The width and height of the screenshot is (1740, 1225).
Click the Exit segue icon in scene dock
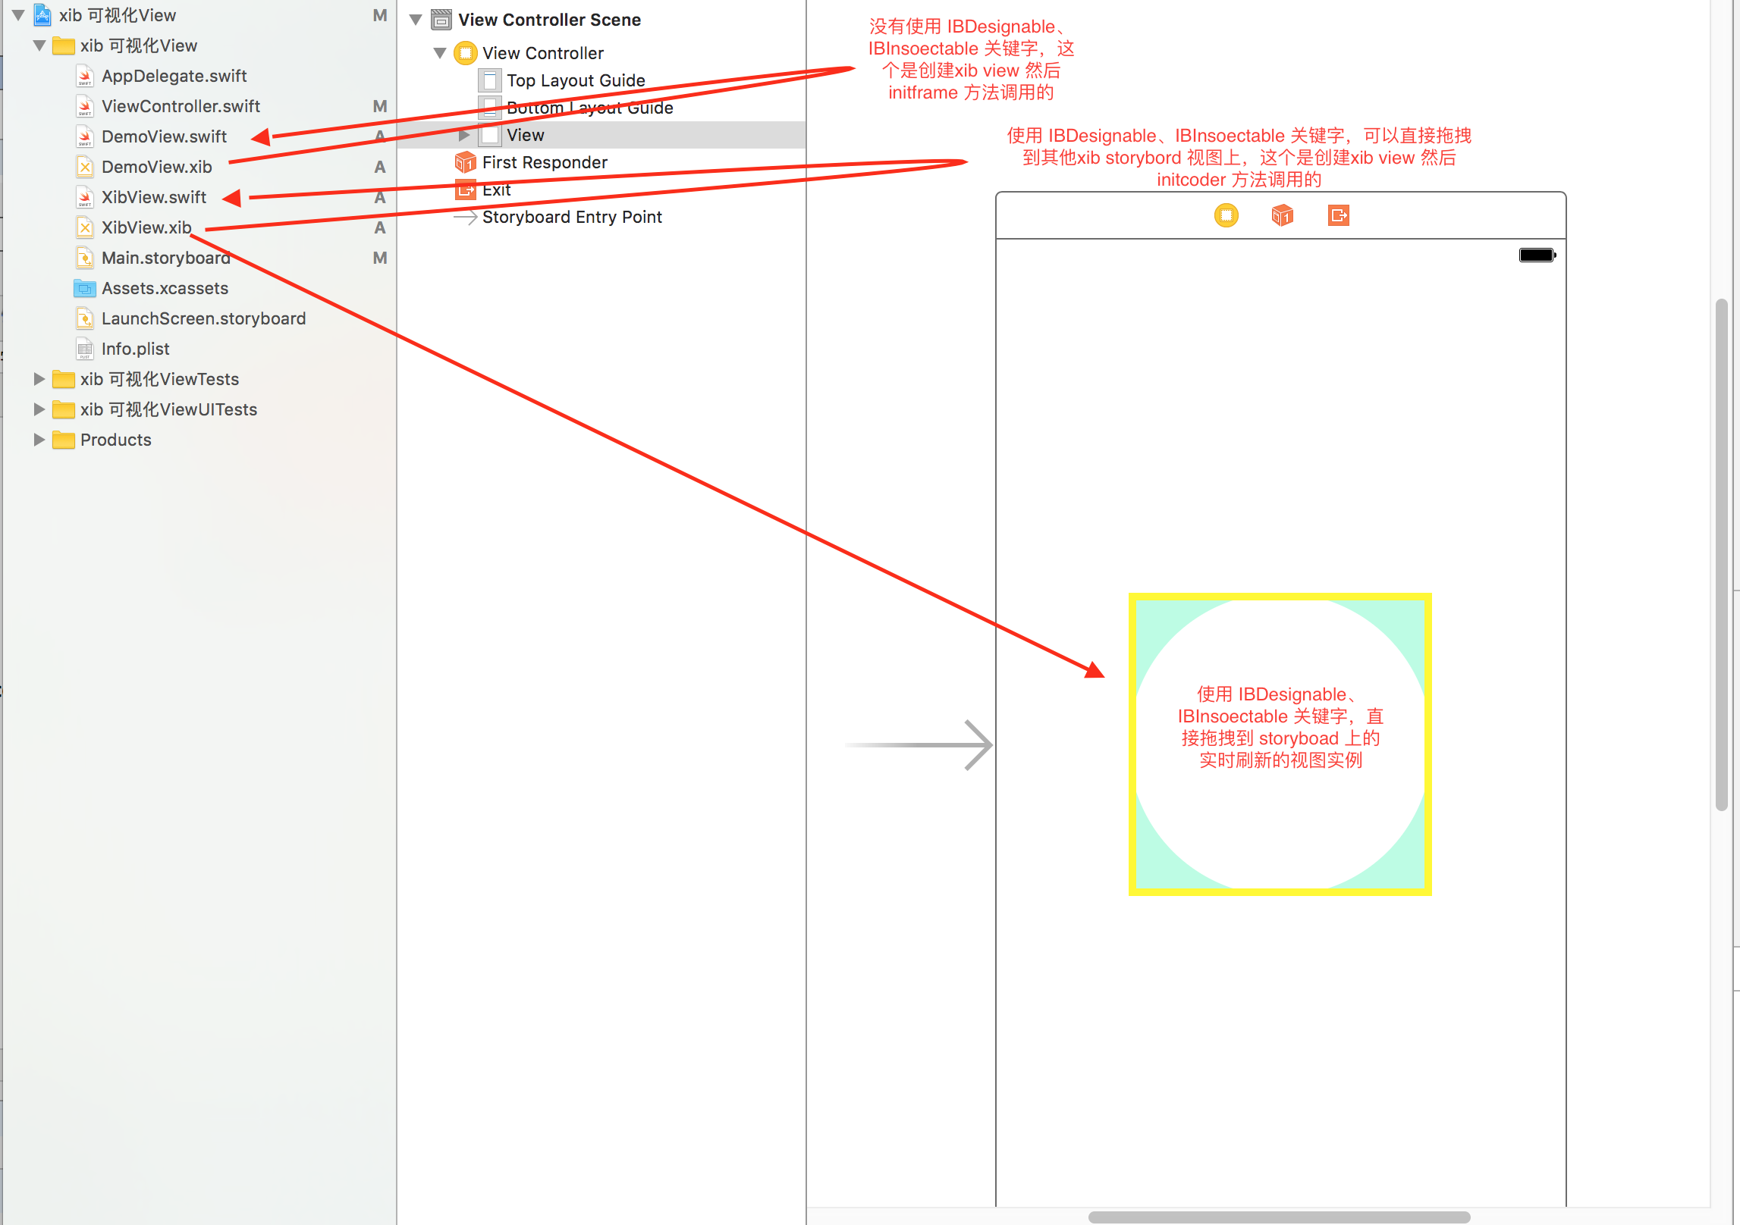1339,215
